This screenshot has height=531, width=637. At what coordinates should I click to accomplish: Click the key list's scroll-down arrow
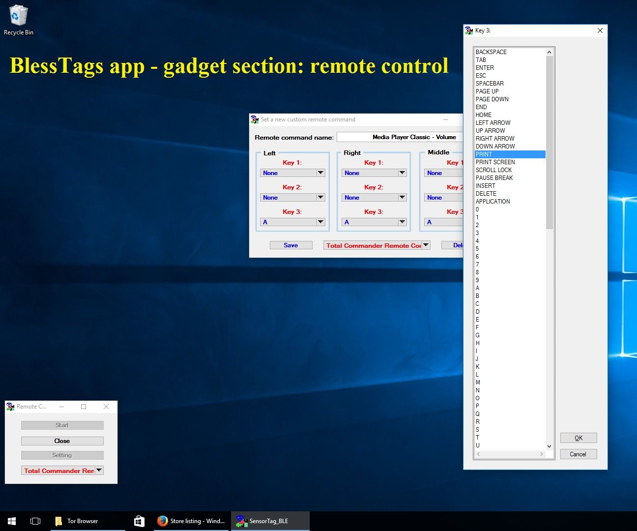549,446
